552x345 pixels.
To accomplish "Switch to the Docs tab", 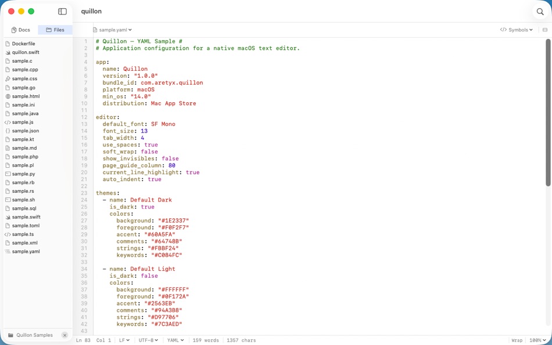I will point(20,30).
